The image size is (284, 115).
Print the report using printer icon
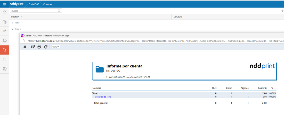[39, 47]
